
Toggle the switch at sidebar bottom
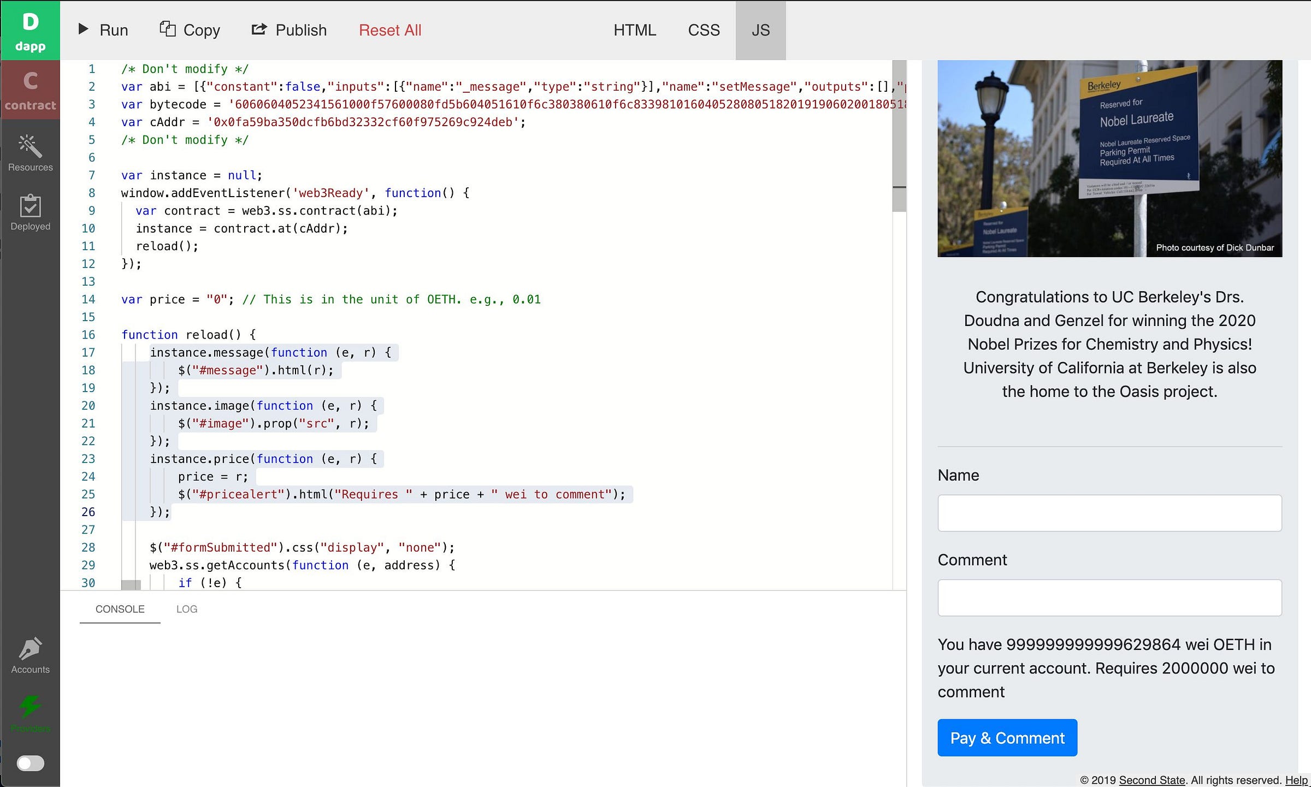click(x=30, y=763)
